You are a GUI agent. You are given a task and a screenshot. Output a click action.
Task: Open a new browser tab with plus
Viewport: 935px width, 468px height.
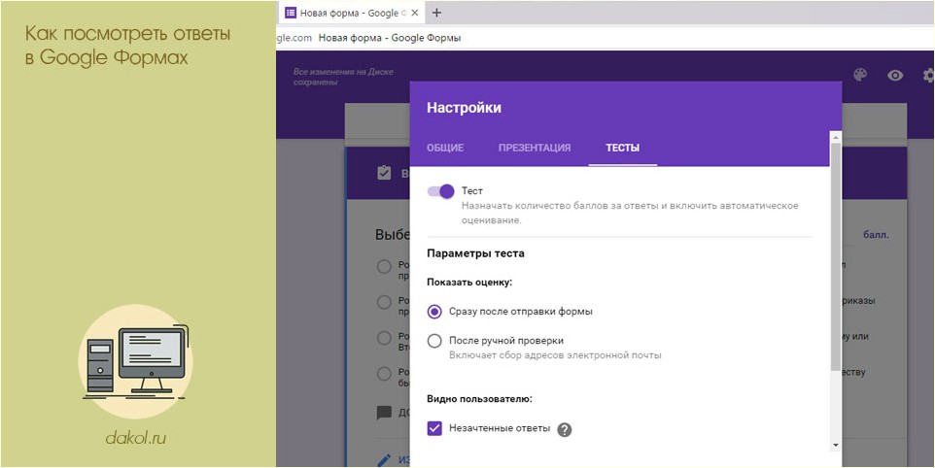tap(436, 13)
